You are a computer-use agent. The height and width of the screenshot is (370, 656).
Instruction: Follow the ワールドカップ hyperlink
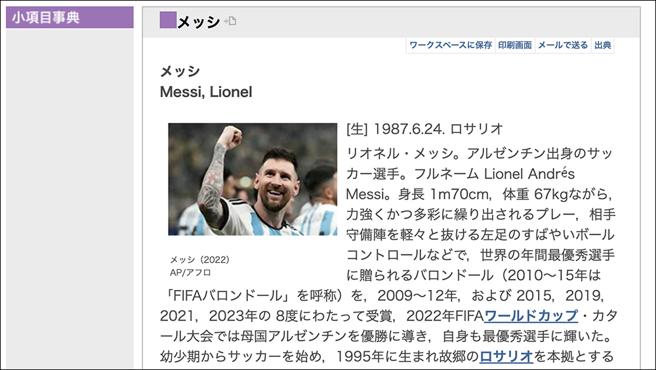[x=531, y=316]
